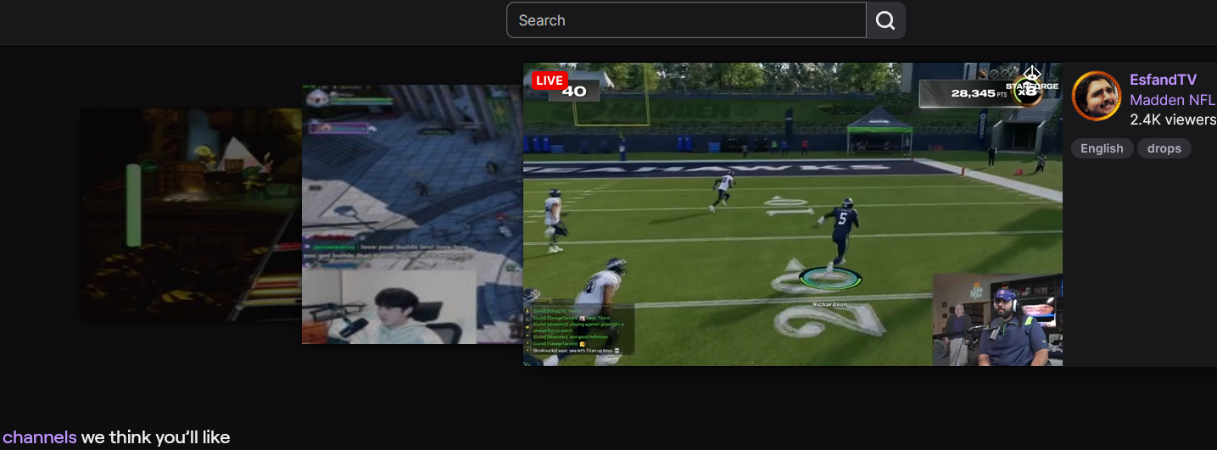This screenshot has height=450, width=1217.
Task: Click the "2.4K viewers" text
Action: tap(1173, 120)
